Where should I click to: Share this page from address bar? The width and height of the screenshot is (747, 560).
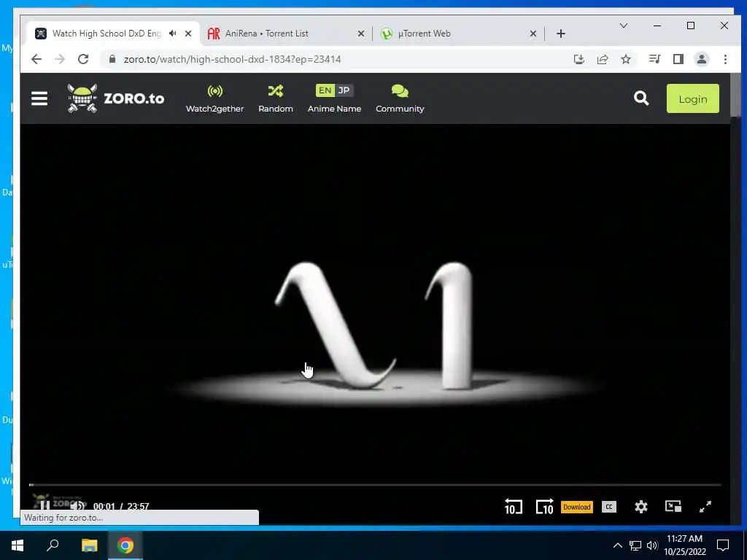click(602, 59)
